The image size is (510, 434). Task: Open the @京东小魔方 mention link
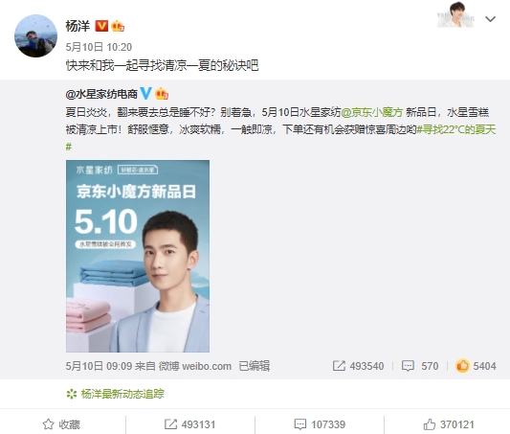(372, 112)
